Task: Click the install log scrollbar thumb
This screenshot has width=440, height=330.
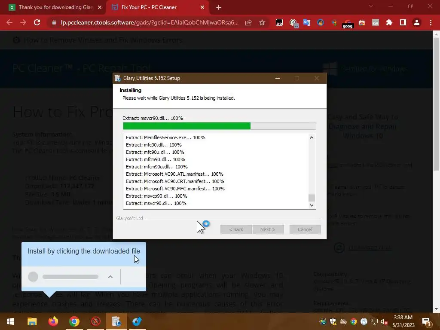Action: pyautogui.click(x=312, y=198)
